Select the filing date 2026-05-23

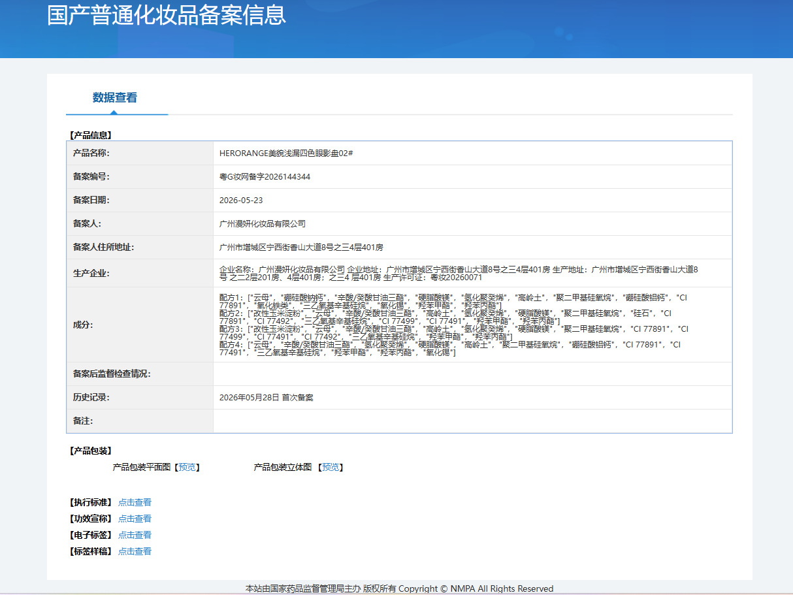click(x=241, y=200)
